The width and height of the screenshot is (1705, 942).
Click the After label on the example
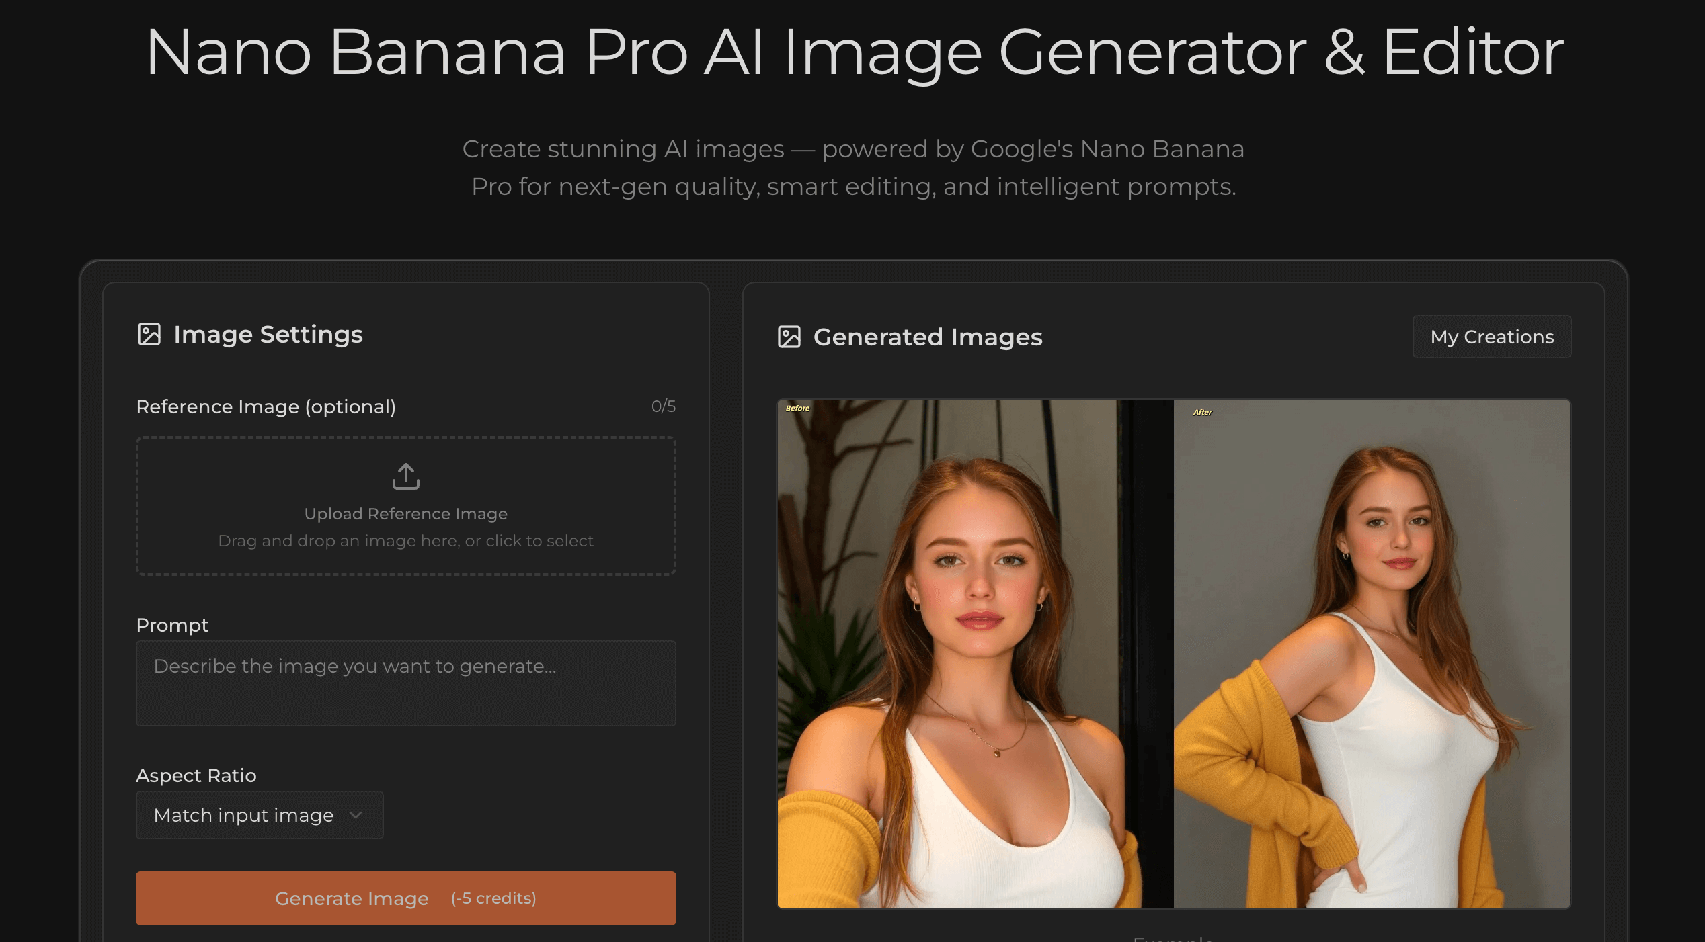pos(1201,412)
